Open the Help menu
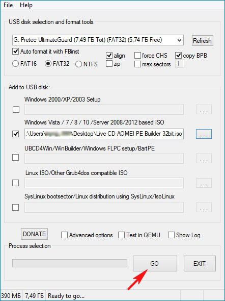This screenshot has height=301, width=225. tap(26, 5)
